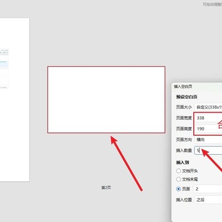Click the 插入到 section heading
The width and height of the screenshot is (222, 222).
pos(183,163)
